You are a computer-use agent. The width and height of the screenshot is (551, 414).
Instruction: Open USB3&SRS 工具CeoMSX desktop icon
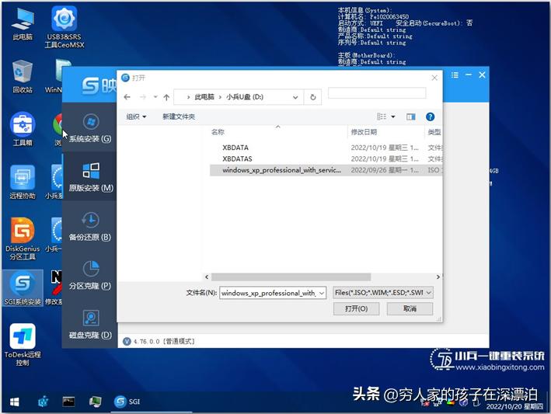(x=65, y=27)
